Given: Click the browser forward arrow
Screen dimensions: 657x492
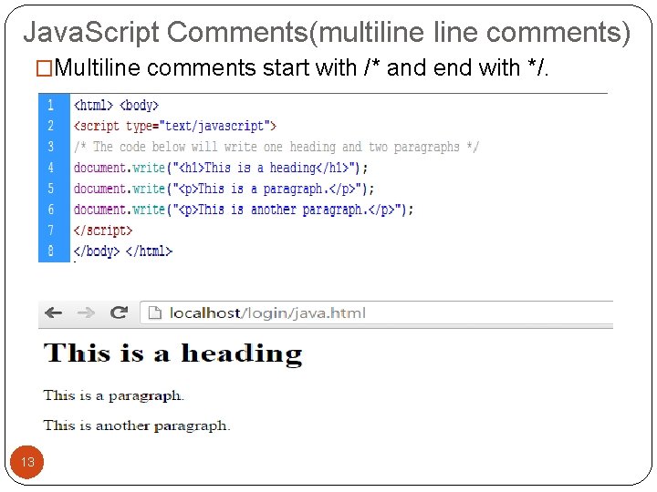Looking at the screenshot, I should (86, 313).
